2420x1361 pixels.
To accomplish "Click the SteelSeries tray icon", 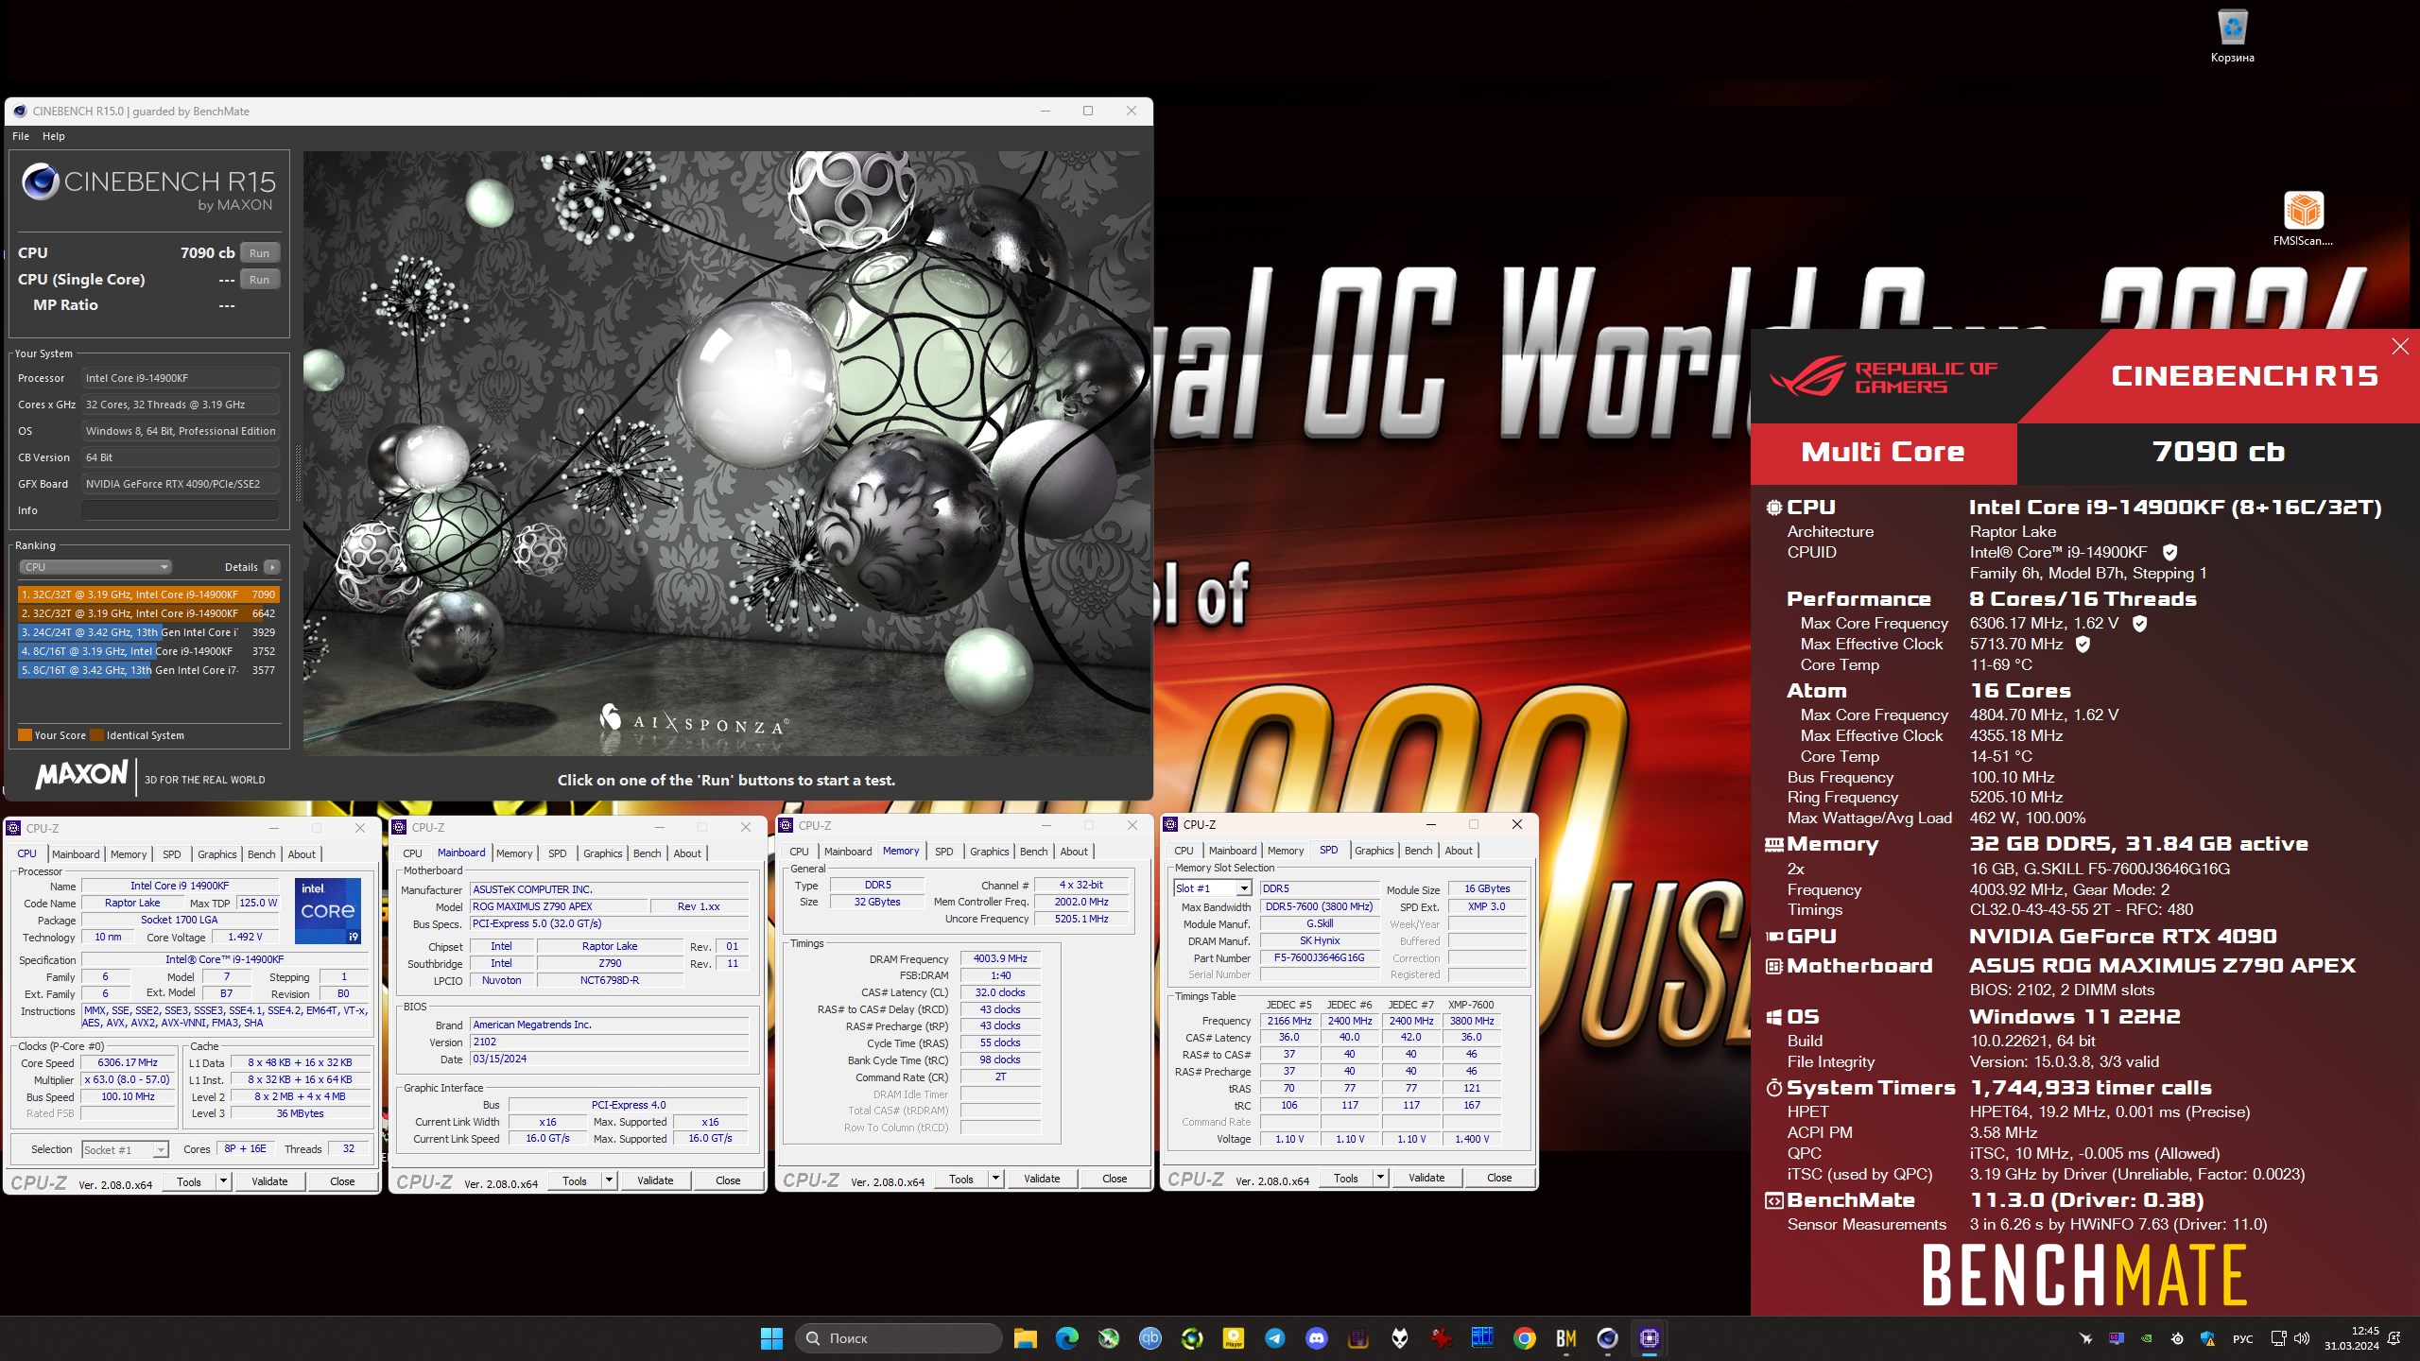I will coord(2177,1338).
